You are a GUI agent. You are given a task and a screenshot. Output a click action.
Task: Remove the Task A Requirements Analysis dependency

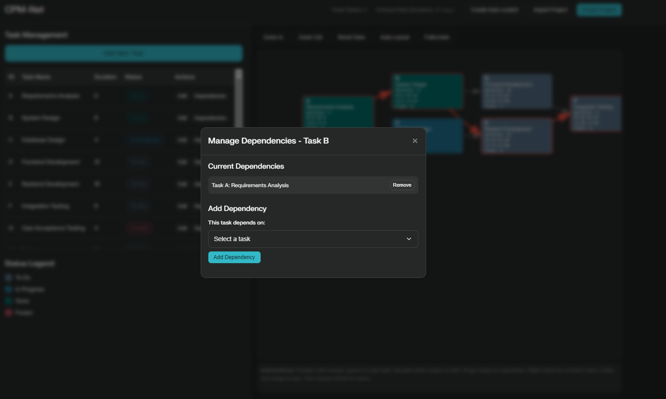click(402, 185)
